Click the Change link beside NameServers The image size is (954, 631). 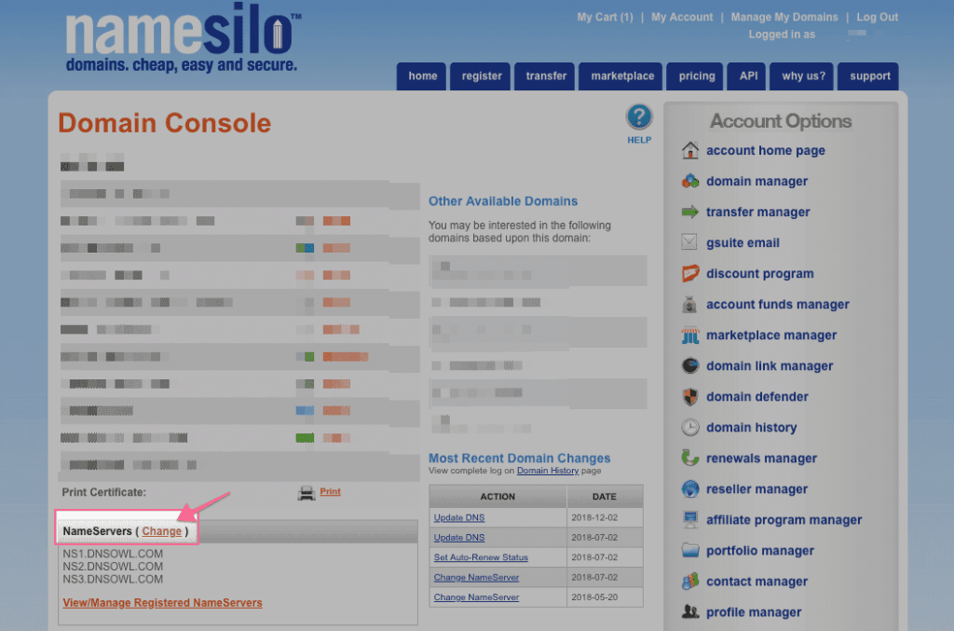(x=162, y=531)
